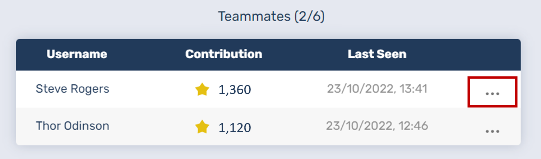The height and width of the screenshot is (159, 541).
Task: Open more options for Thor Odinson
Action: (x=492, y=131)
